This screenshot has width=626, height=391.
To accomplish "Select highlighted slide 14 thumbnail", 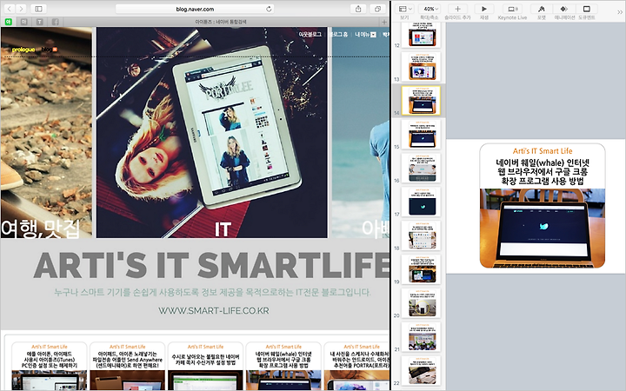I will 422,101.
